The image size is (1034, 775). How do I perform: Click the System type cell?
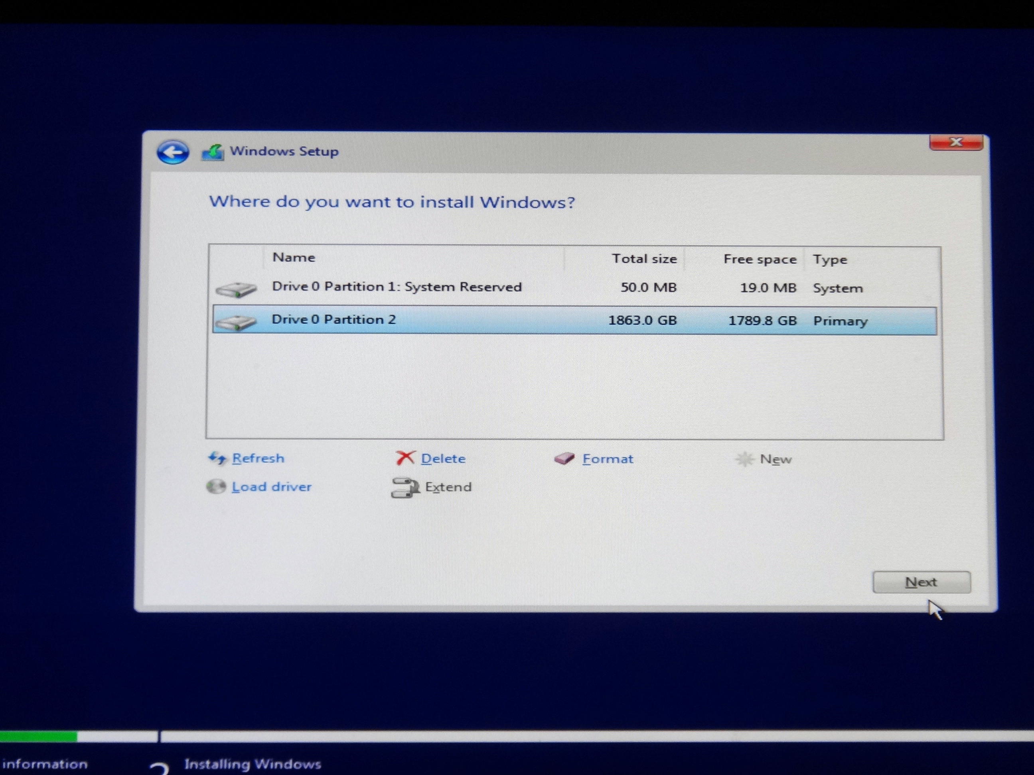[x=838, y=288]
